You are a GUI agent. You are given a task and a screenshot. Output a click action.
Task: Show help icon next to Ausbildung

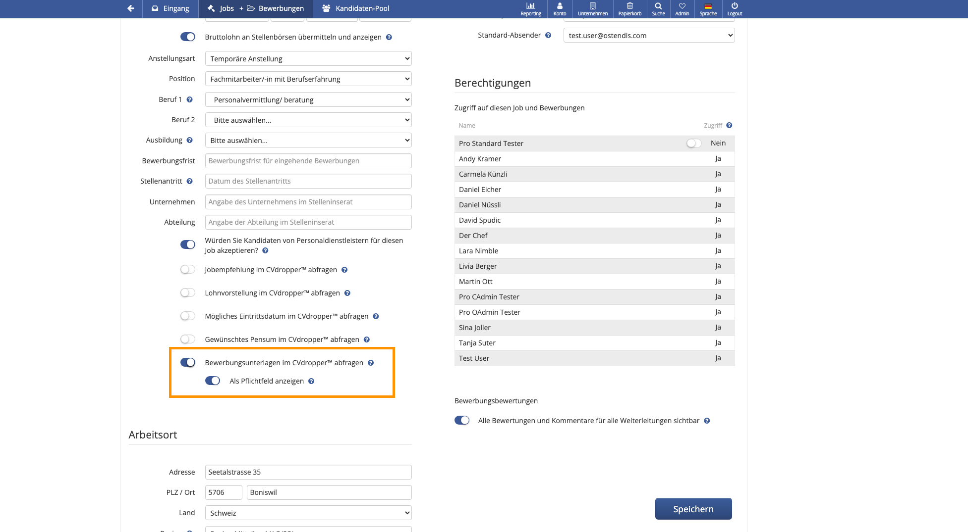coord(189,140)
